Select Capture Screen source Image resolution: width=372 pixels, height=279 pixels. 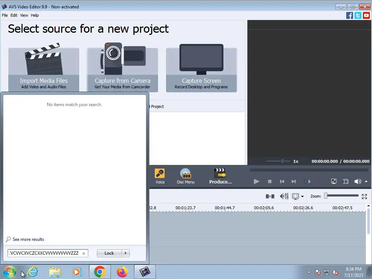(x=201, y=68)
